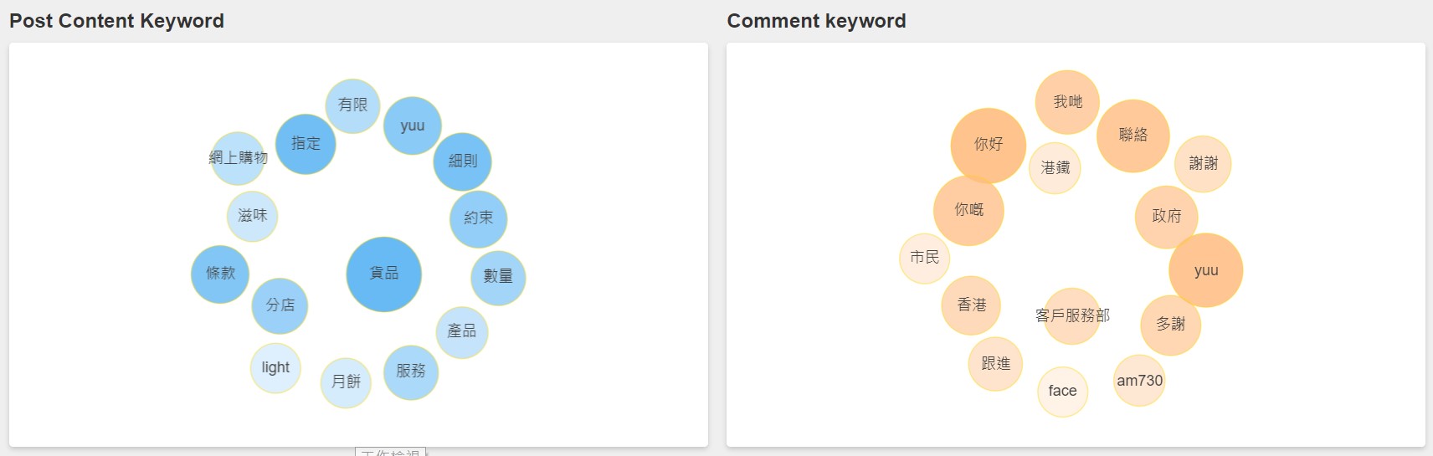The image size is (1433, 456).
Task: Click the face keyword bubble
Action: (1062, 392)
